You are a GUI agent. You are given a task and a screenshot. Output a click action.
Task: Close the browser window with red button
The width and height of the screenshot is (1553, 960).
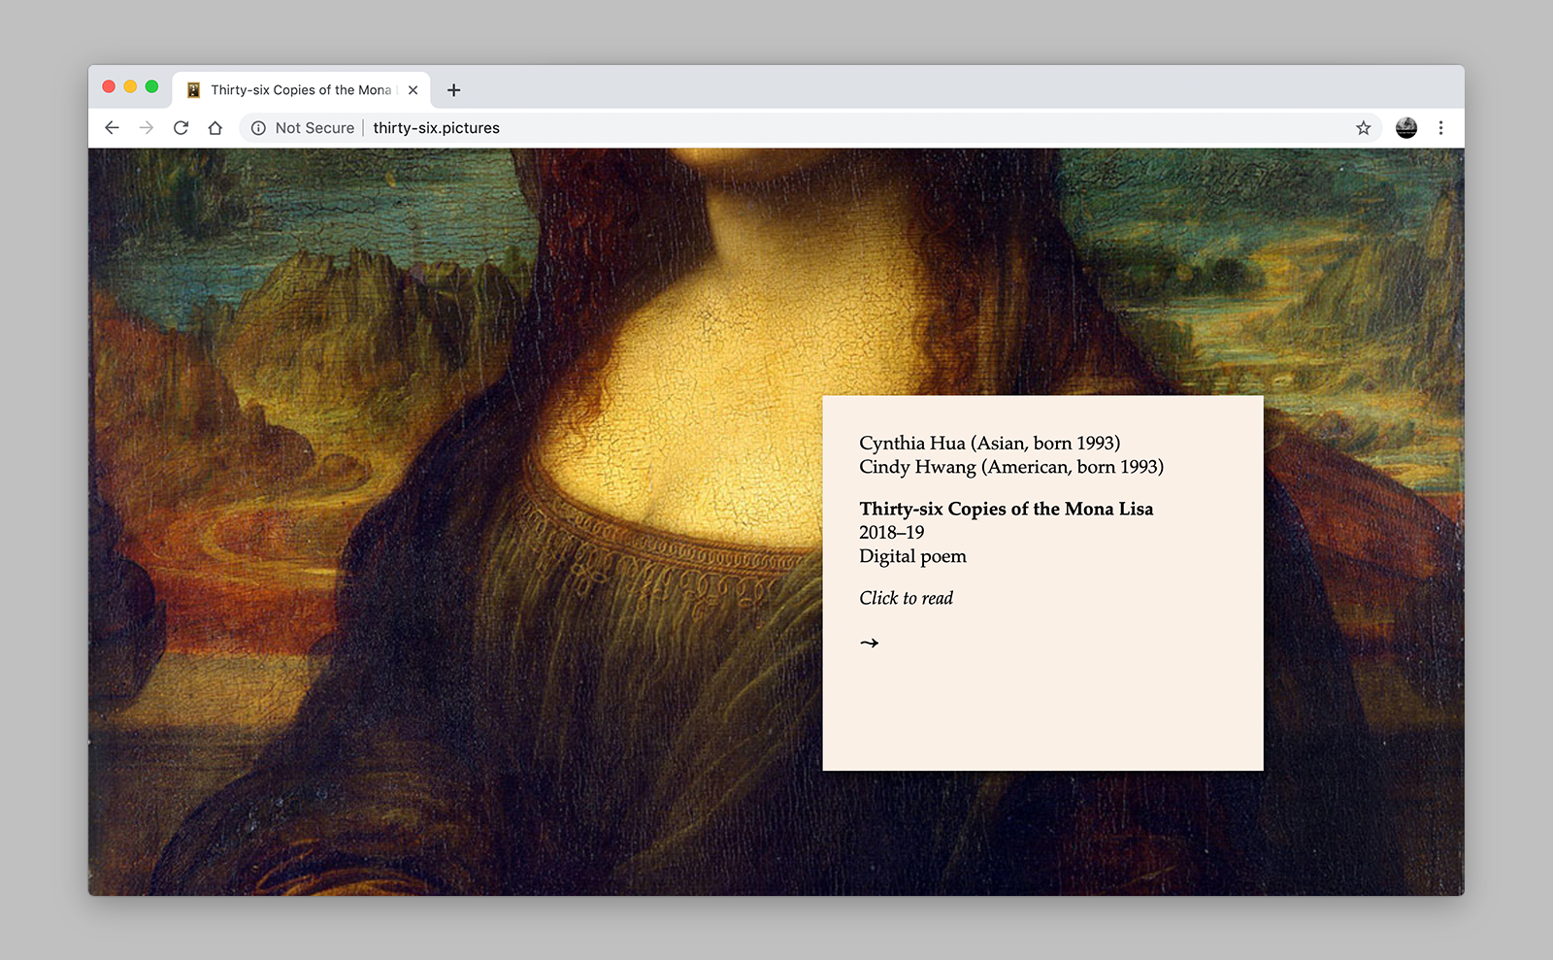coord(109,86)
